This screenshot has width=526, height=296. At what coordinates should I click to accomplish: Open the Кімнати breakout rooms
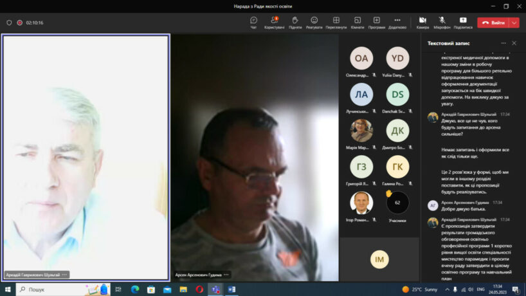[358, 22]
